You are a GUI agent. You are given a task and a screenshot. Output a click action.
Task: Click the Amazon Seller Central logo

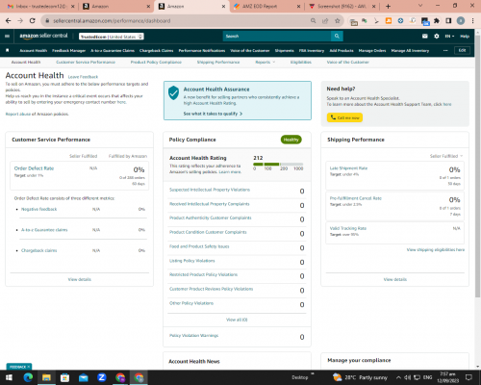43,36
